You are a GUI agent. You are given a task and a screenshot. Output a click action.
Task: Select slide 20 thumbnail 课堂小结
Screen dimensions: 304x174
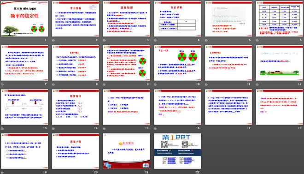tap(76, 151)
